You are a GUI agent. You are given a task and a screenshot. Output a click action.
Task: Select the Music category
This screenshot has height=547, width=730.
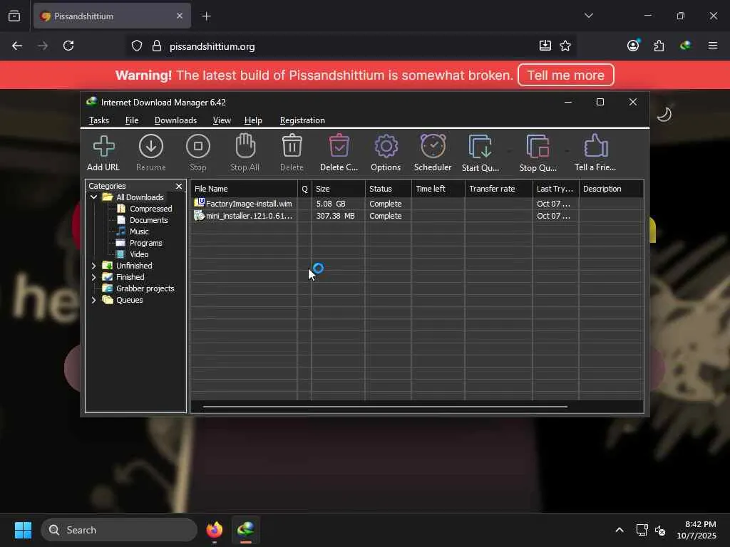(139, 231)
